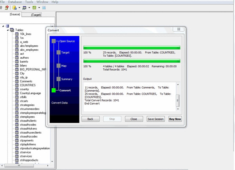Click the table tree scroll down arrow
Image resolution: width=235 pixels, height=170 pixels.
click(x=52, y=161)
